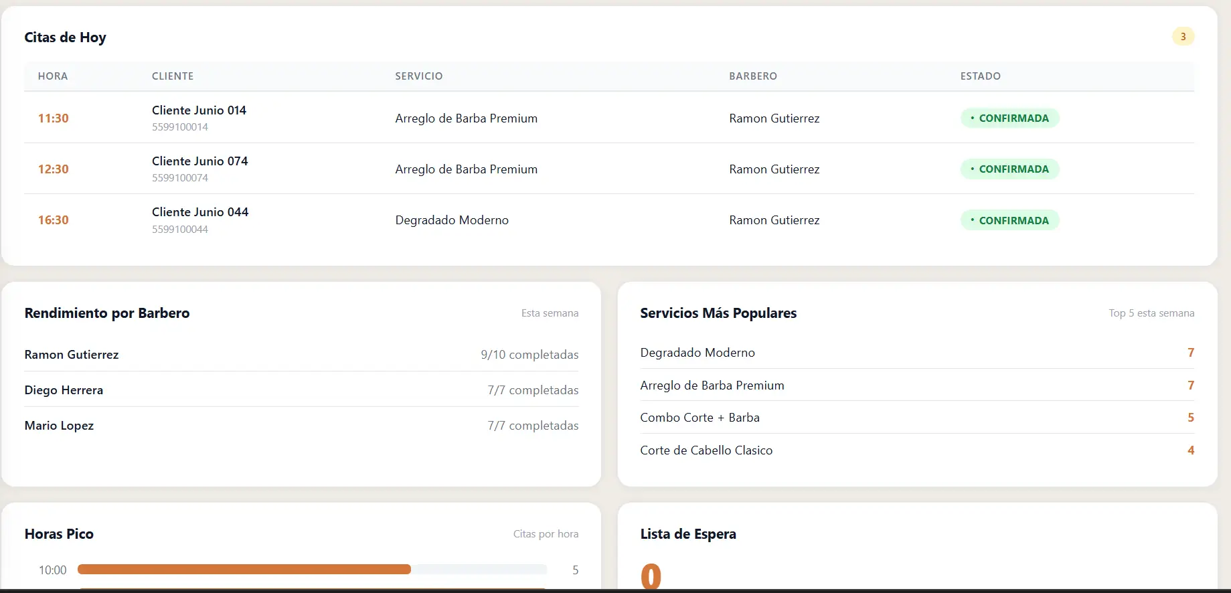Click Mario Lopez's 7/7 completadas value
Screen dimensions: 1231x593
click(533, 426)
